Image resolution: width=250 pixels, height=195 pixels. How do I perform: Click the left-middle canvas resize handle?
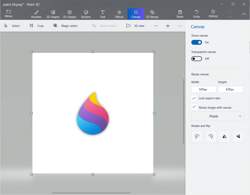32,113
